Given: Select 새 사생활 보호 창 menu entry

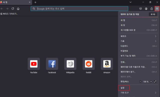Looking at the screenshot, I should coord(139,30).
